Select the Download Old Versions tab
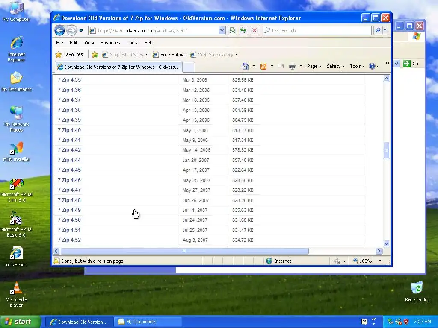Viewport: 438px width, 328px height. [119, 67]
